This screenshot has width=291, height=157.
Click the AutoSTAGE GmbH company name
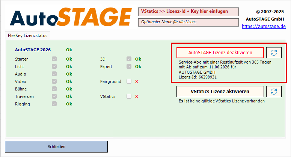265,19
